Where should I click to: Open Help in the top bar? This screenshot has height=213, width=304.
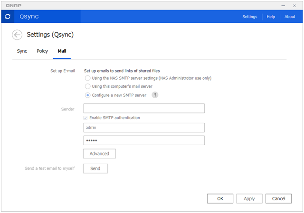coord(271,17)
